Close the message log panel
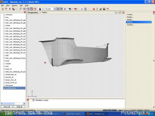 point(28,100)
